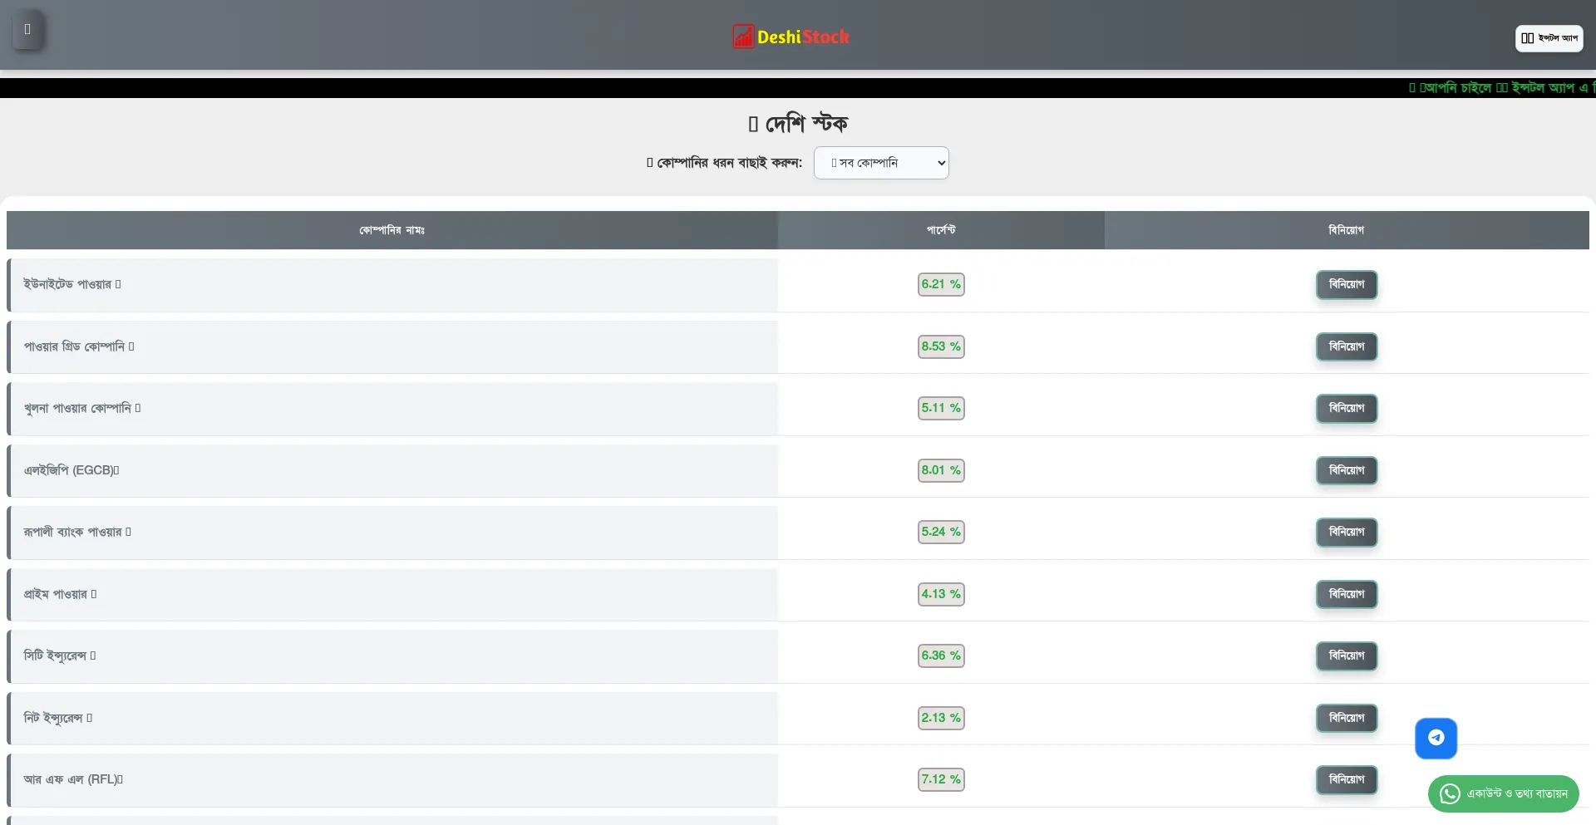Click the 6.36 % percentage badge
Screen dimensions: 1596x825
(x=940, y=656)
